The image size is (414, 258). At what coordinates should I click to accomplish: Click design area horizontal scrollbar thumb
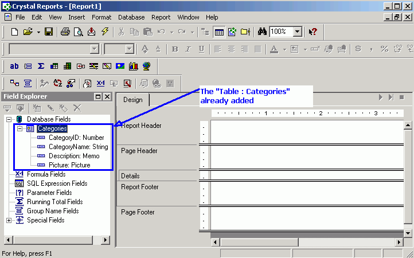(259, 242)
